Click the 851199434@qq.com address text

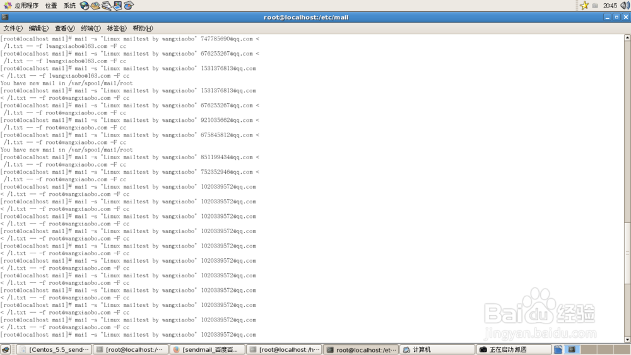point(227,157)
